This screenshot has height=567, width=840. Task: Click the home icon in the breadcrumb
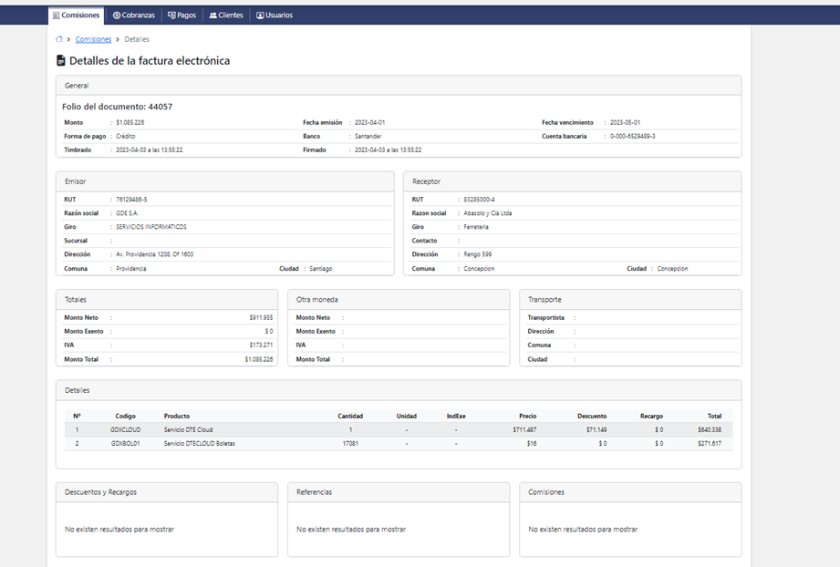[59, 39]
